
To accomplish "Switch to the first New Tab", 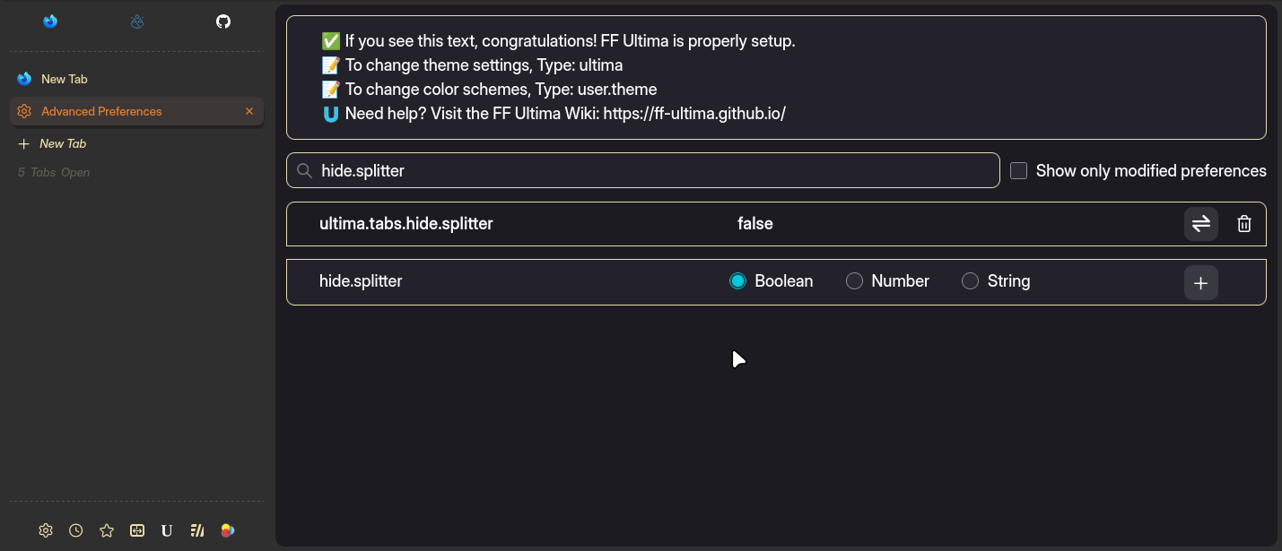I will [65, 79].
